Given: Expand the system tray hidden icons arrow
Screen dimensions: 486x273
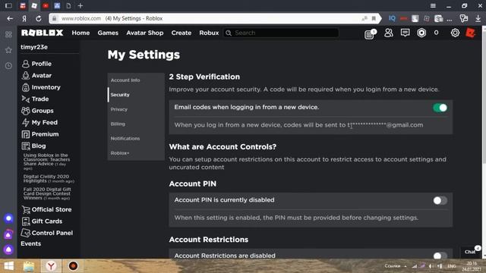Looking at the screenshot, I should (405, 266).
